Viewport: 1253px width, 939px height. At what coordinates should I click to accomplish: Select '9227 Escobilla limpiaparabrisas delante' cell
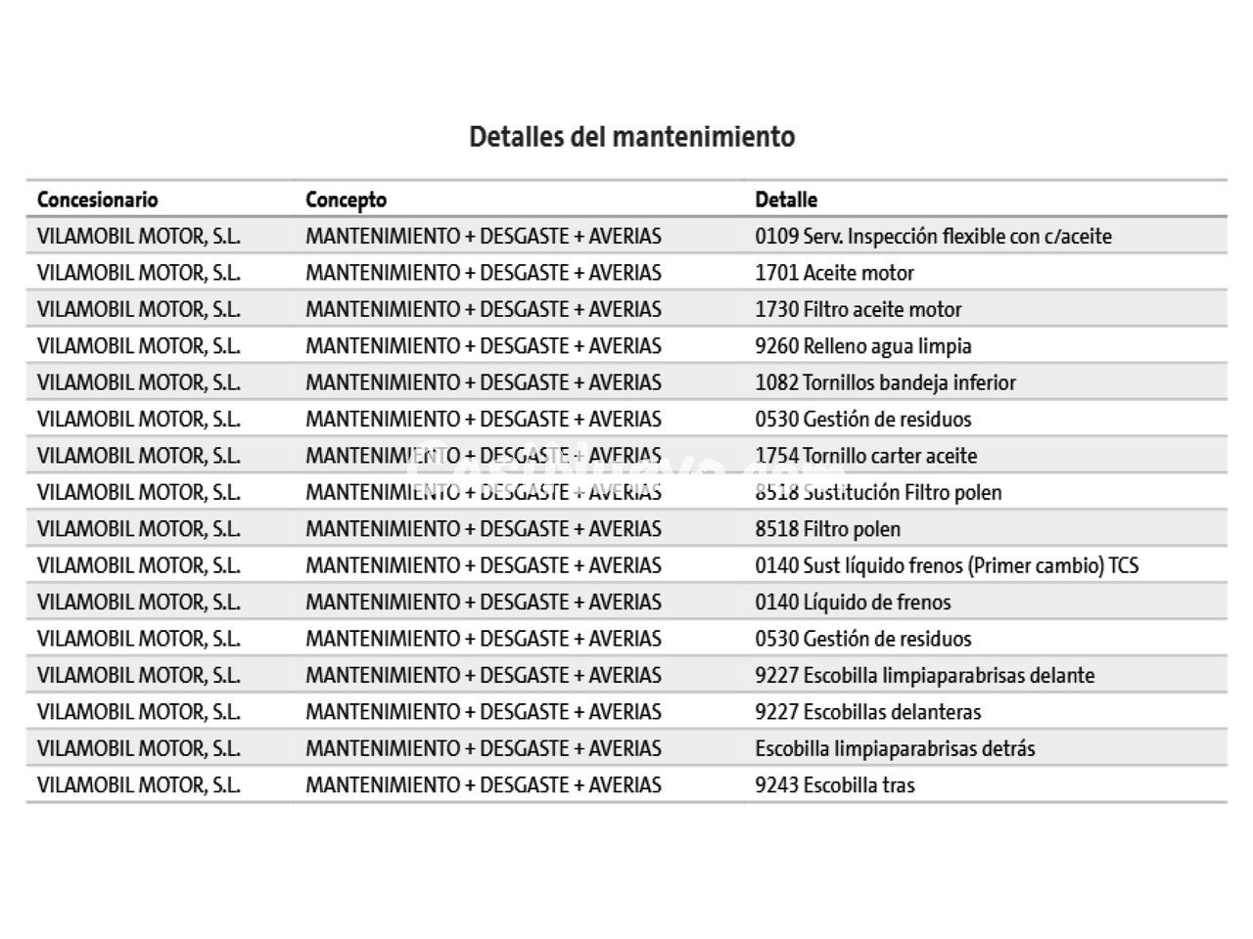click(x=924, y=675)
